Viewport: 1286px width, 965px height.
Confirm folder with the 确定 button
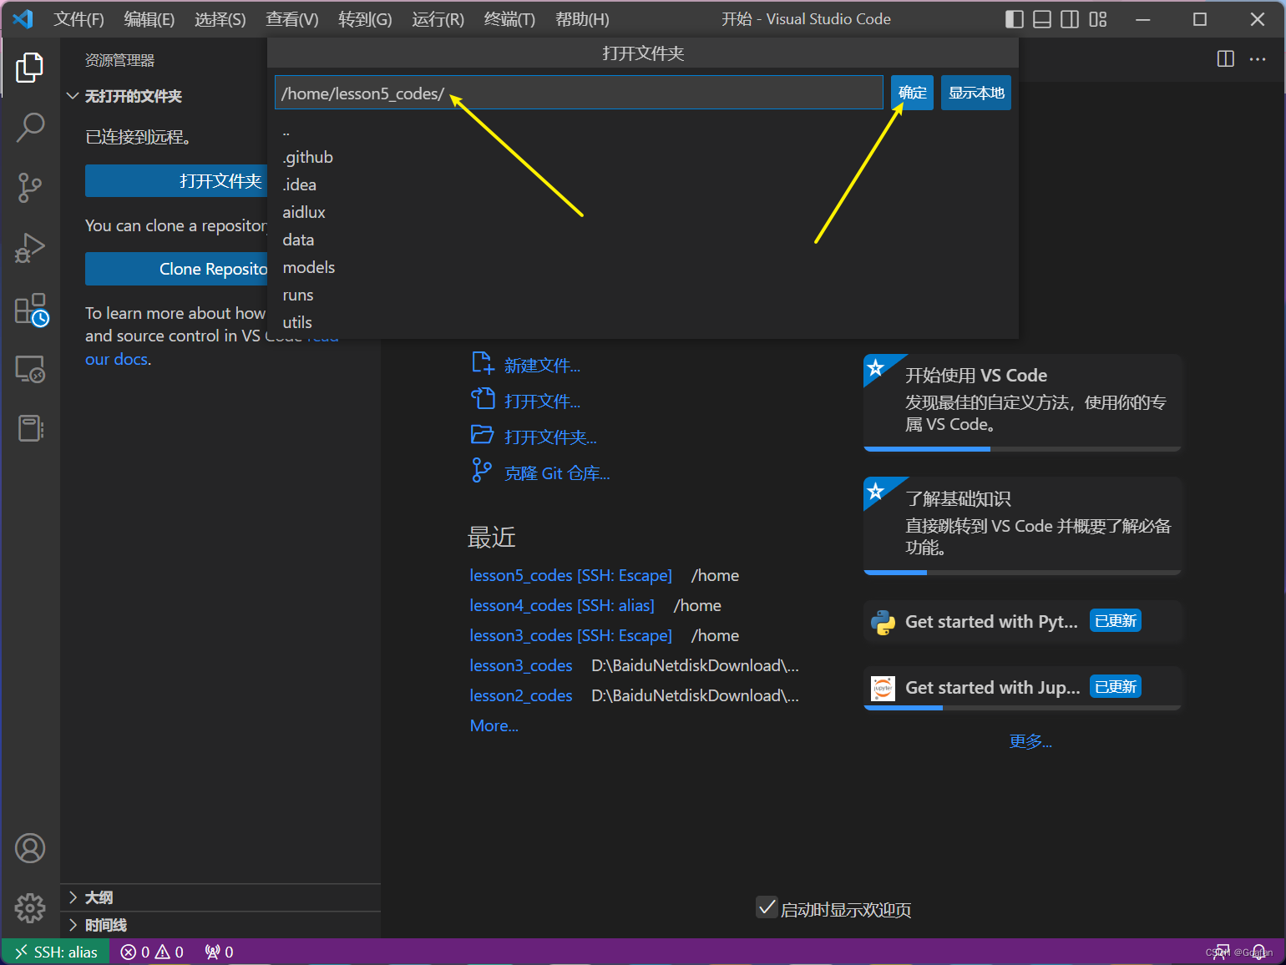pos(912,93)
